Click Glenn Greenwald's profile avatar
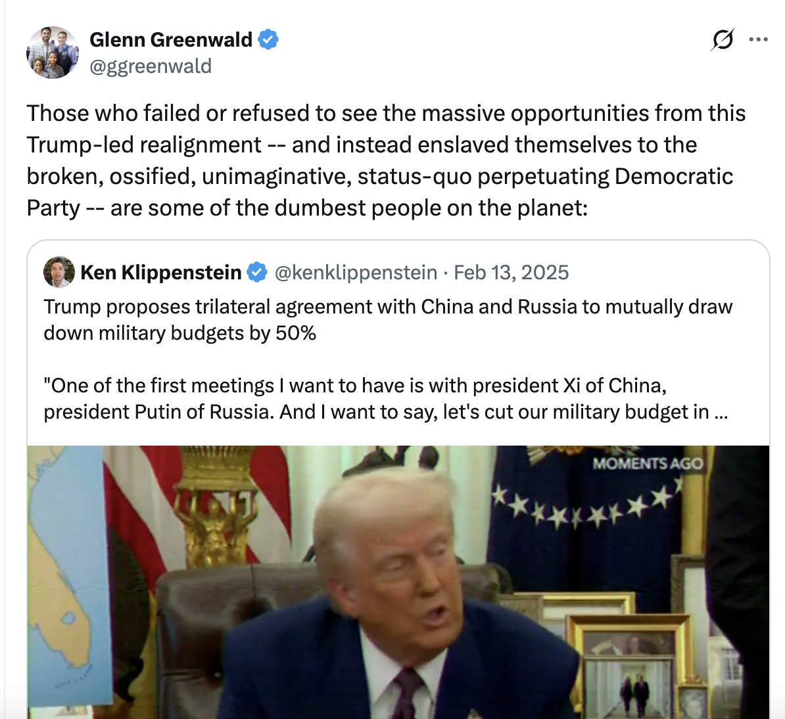The width and height of the screenshot is (785, 719). click(53, 53)
